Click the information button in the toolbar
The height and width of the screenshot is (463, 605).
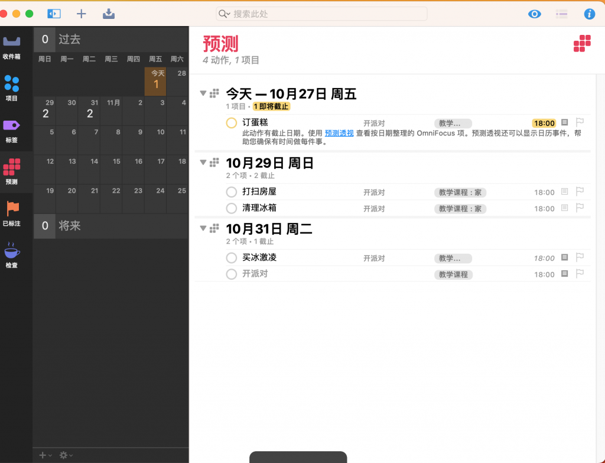[x=589, y=14]
